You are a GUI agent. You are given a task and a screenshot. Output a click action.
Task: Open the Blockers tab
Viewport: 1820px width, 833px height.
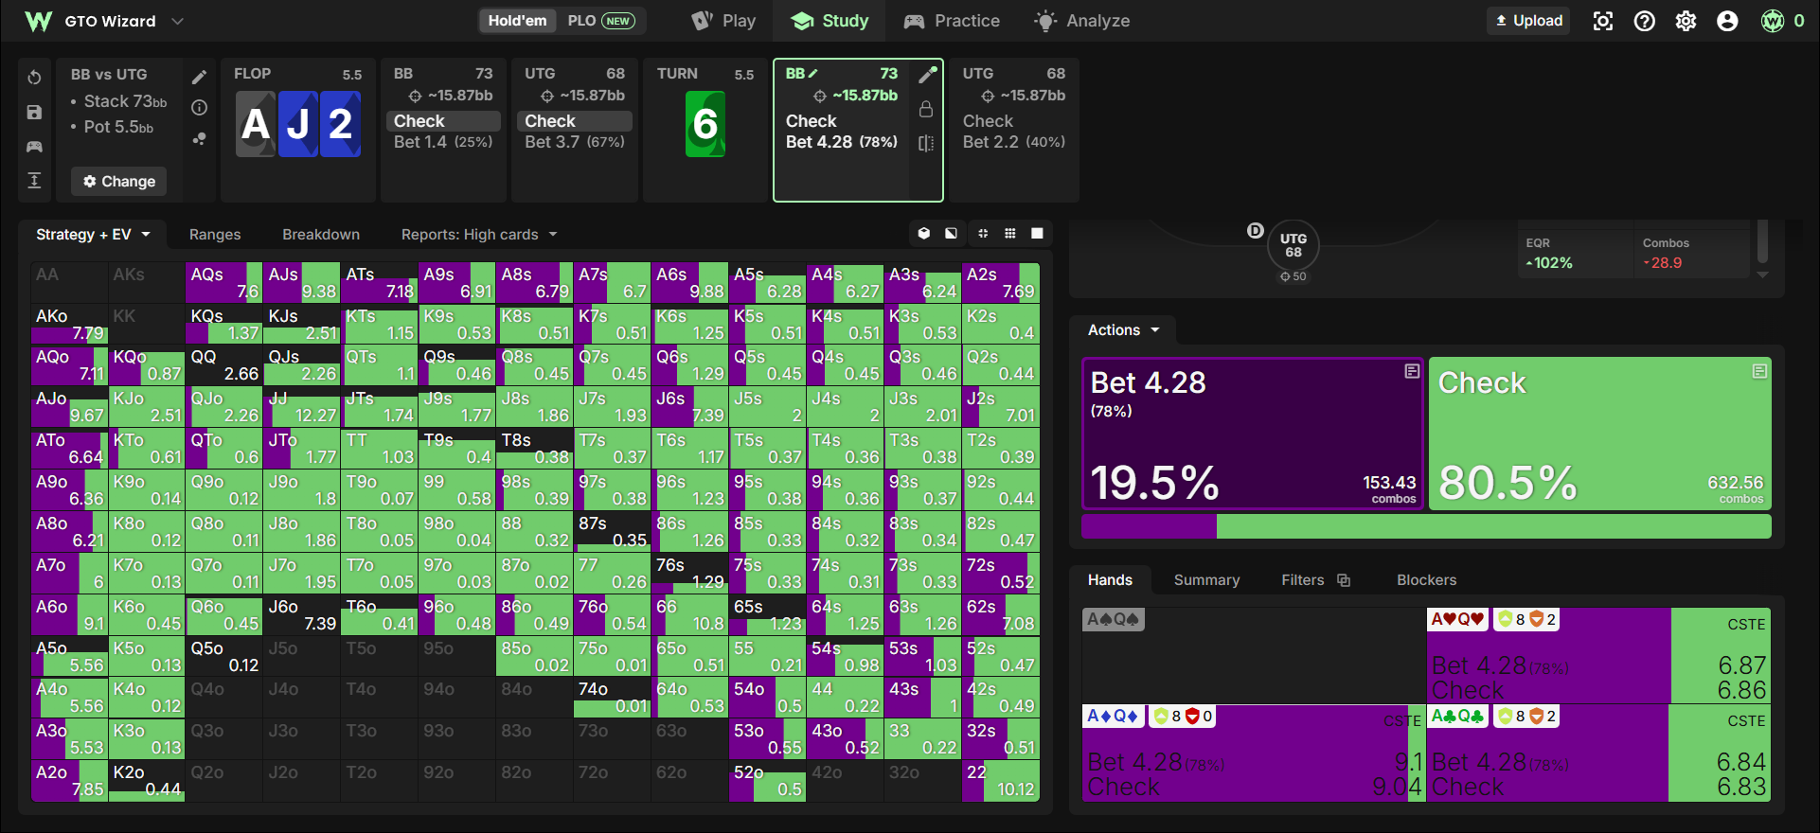(1426, 580)
